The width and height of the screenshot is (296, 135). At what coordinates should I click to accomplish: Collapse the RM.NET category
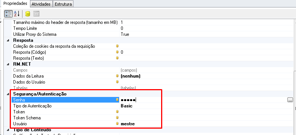pyautogui.click(x=8, y=64)
